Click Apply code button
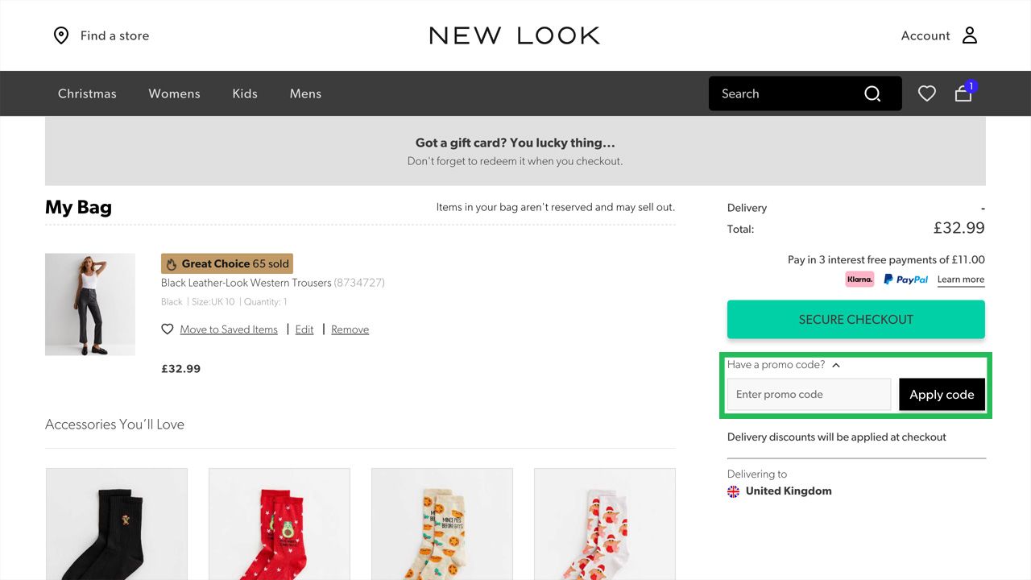 pyautogui.click(x=942, y=395)
